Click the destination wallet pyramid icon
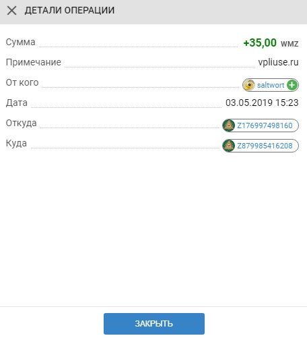 [228, 146]
